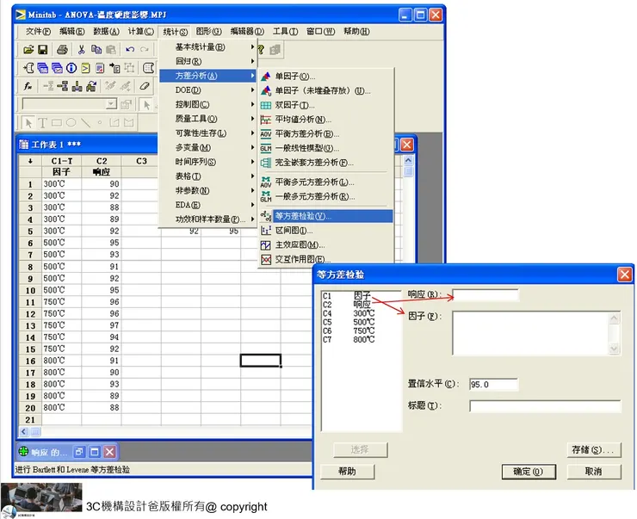Screen dimensions: 637x519
Task: Expand the 回归(R) submenu
Action: (208, 61)
